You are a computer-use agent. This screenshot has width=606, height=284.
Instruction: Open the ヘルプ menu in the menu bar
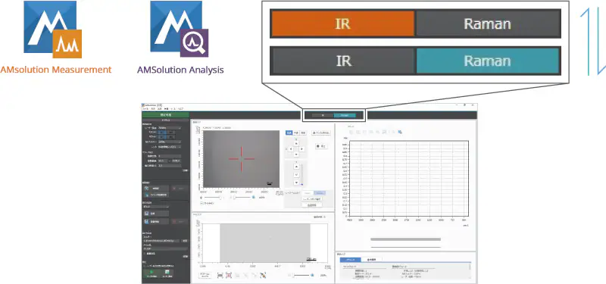180,109
